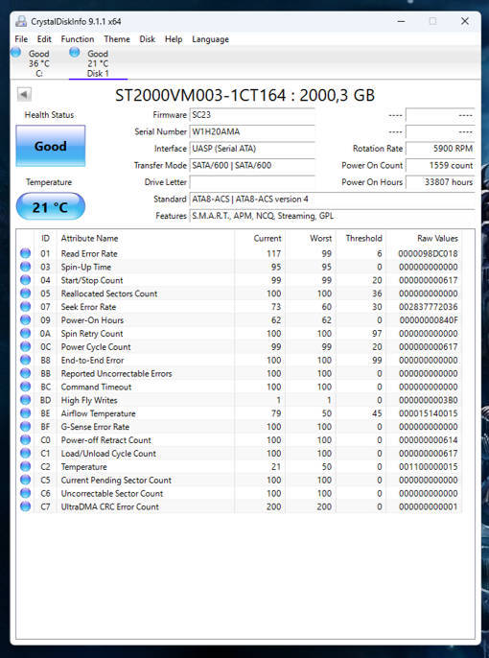
Task: Click the empty Drive Letter field
Action: click(x=252, y=182)
